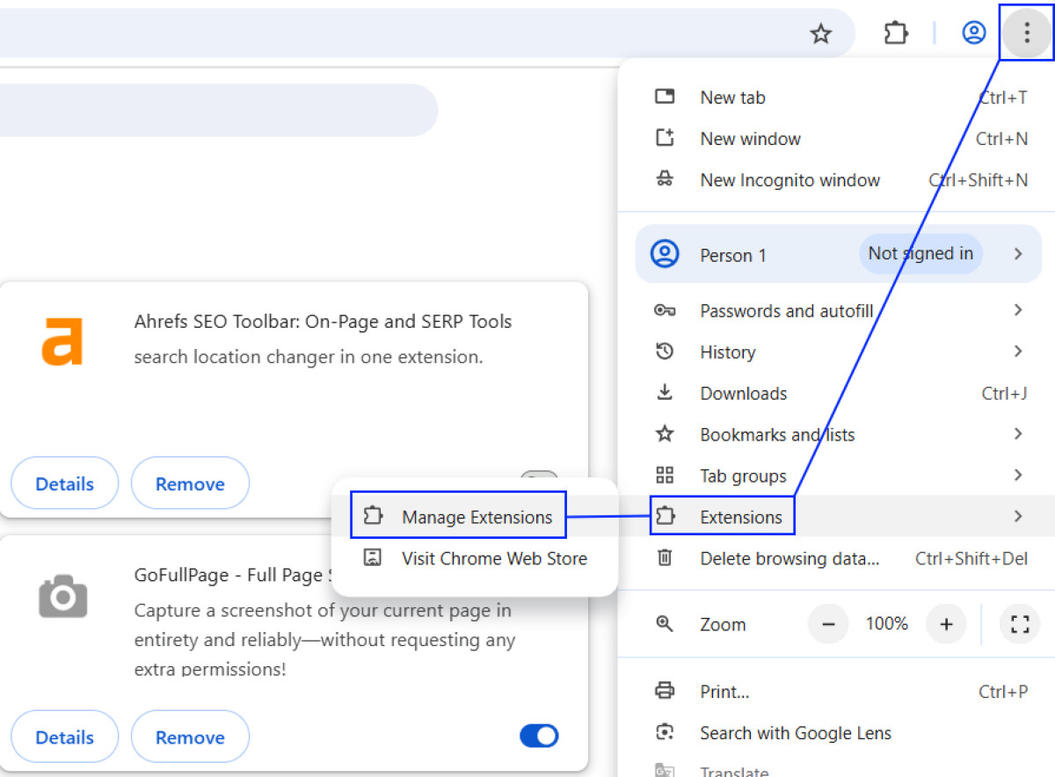Image resolution: width=1055 pixels, height=777 pixels.
Task: Expand the Tab groups submenu arrow
Action: point(1018,475)
